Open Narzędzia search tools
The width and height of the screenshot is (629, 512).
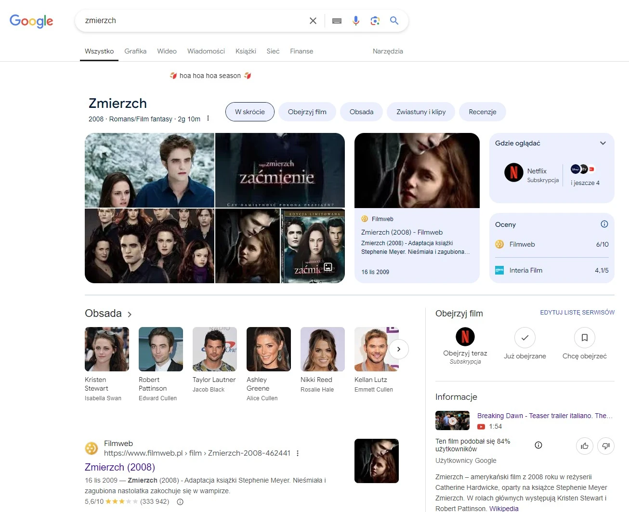pyautogui.click(x=388, y=51)
